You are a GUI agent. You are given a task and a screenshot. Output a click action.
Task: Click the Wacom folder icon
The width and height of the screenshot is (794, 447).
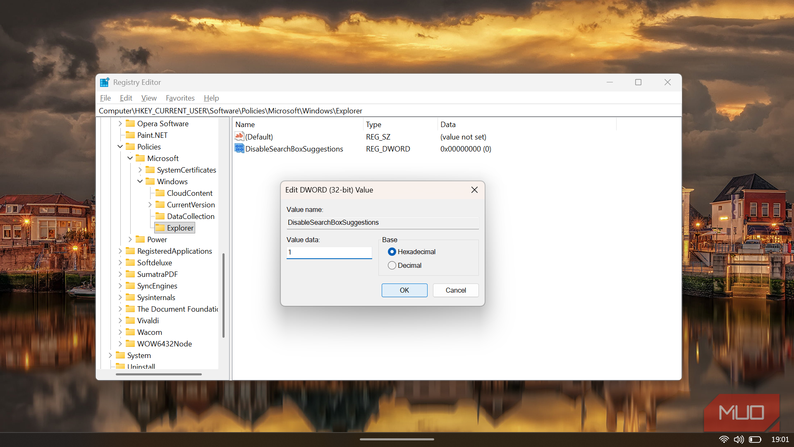click(130, 332)
